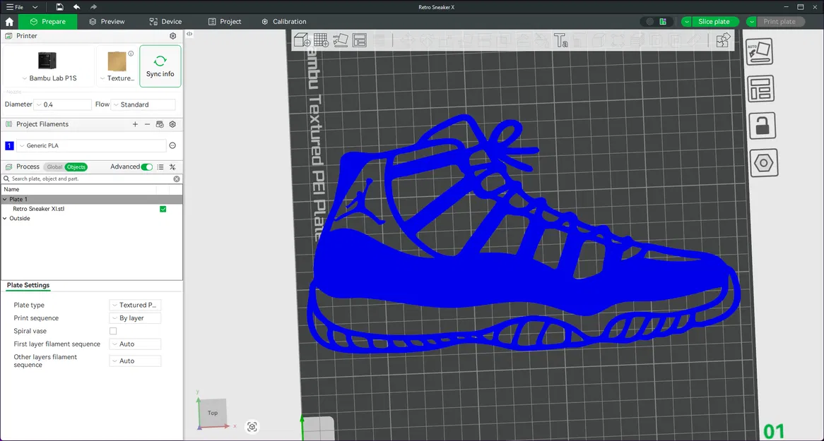Click the save disk icon
824x441 pixels.
(x=60, y=7)
